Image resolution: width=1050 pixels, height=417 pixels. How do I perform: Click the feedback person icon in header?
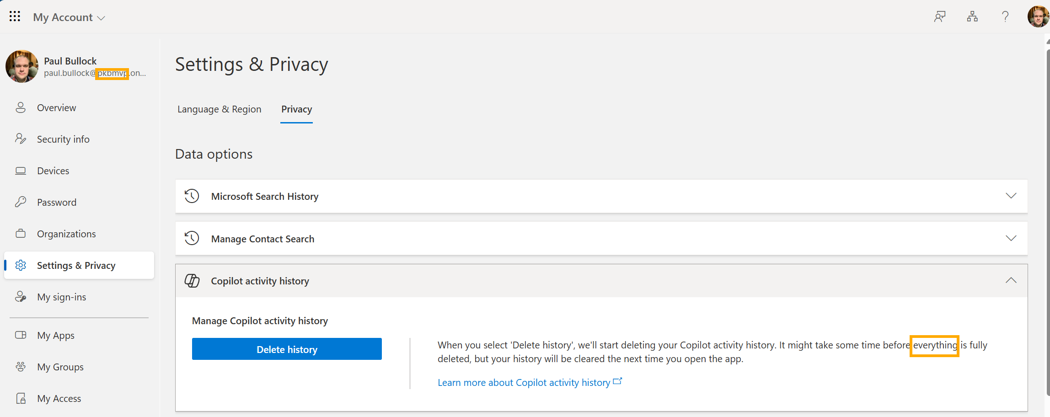click(940, 17)
